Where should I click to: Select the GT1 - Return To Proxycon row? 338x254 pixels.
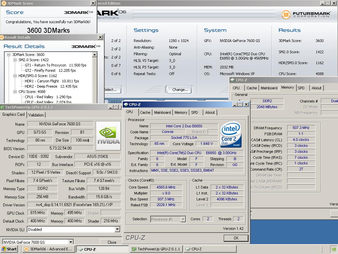pos(55,65)
